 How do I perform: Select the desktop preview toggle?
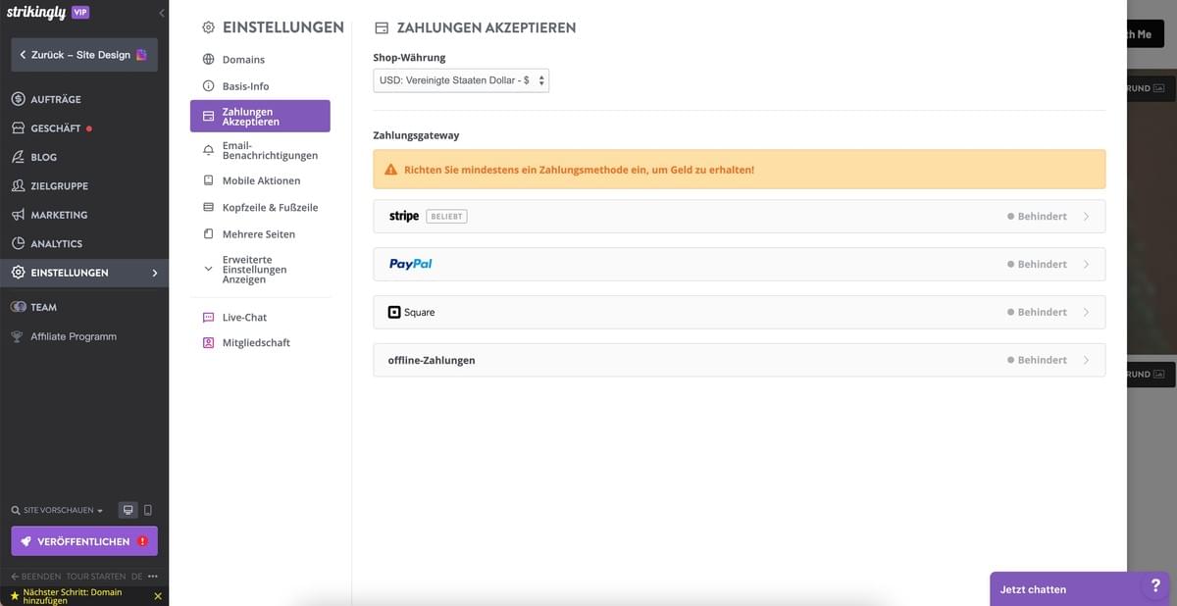(127, 510)
